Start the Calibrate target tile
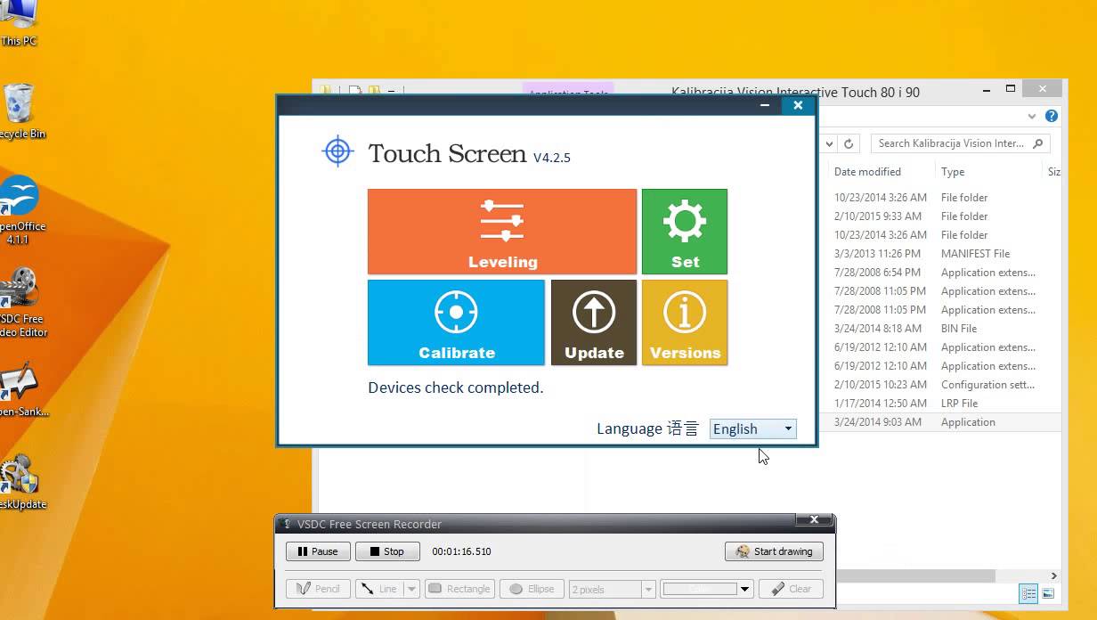The height and width of the screenshot is (620, 1097). (x=456, y=322)
